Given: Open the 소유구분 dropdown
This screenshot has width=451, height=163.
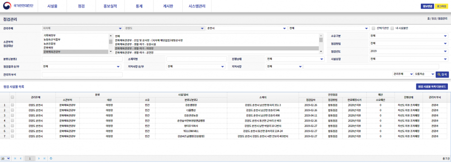Looking at the screenshot, I should click(x=409, y=36).
